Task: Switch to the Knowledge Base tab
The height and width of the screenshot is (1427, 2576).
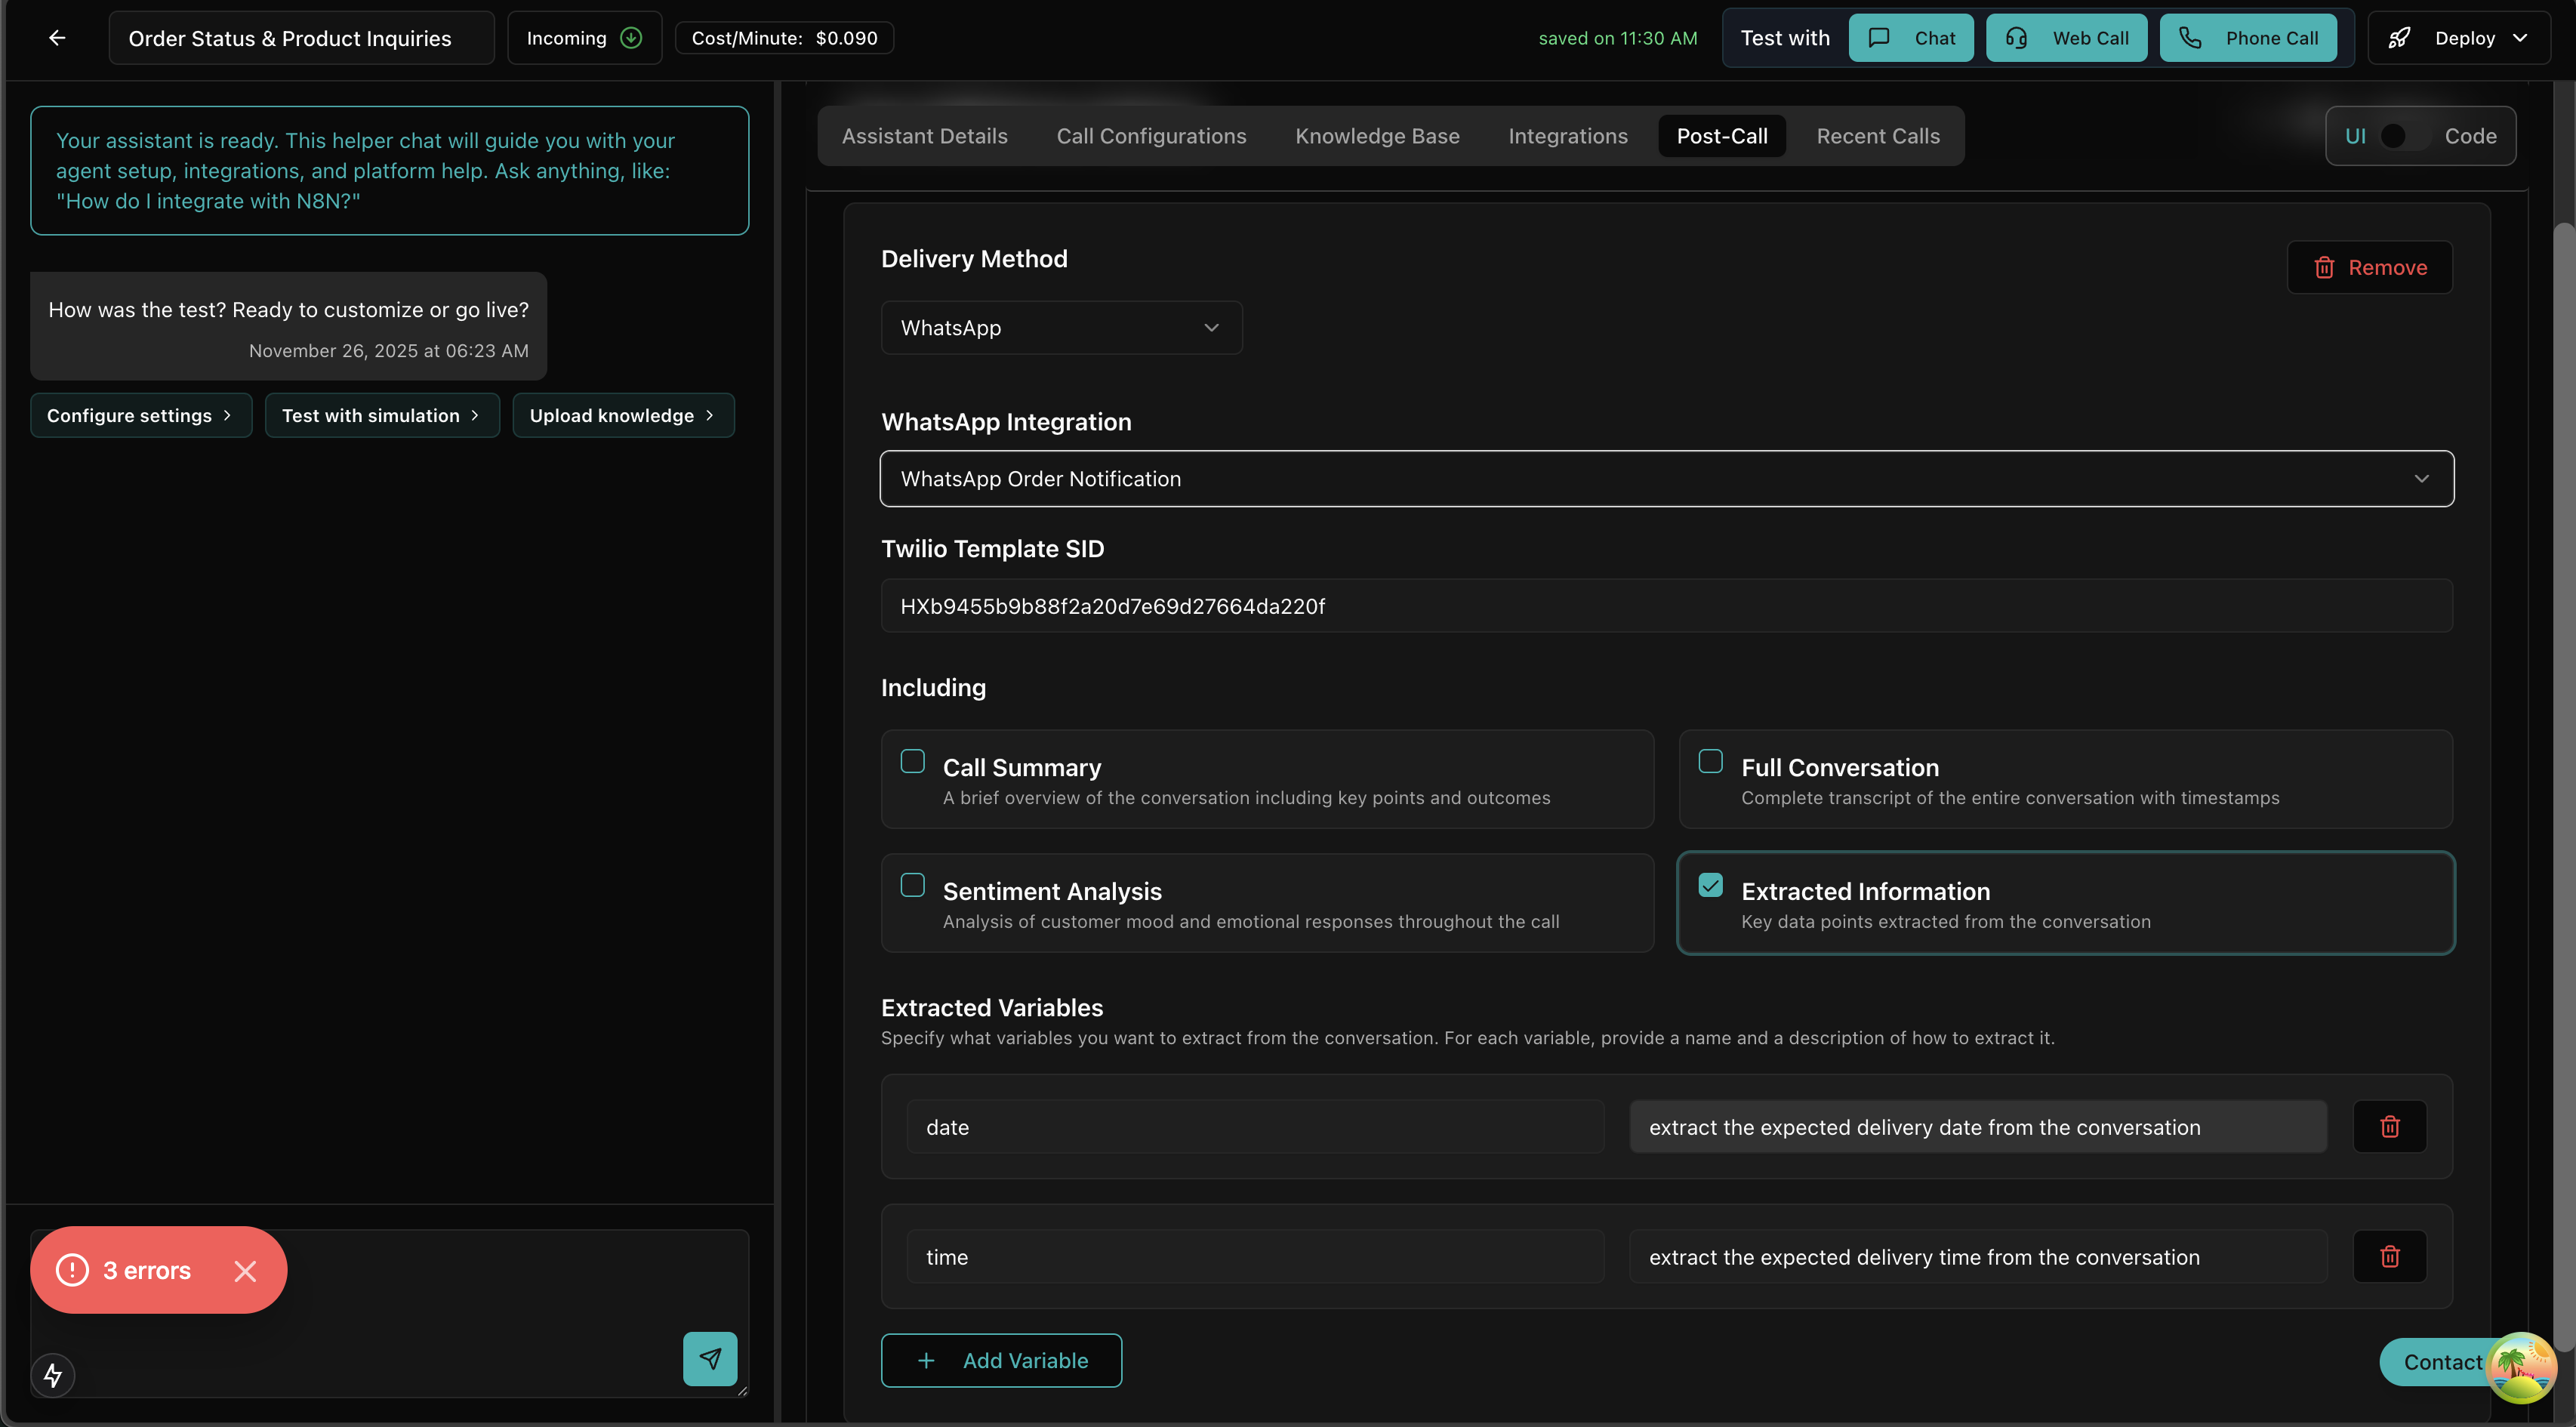Action: click(1377, 136)
